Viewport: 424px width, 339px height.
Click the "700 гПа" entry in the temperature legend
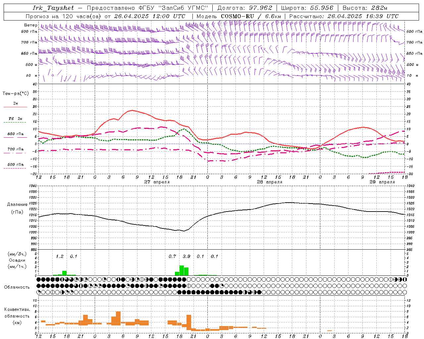coord(15,149)
